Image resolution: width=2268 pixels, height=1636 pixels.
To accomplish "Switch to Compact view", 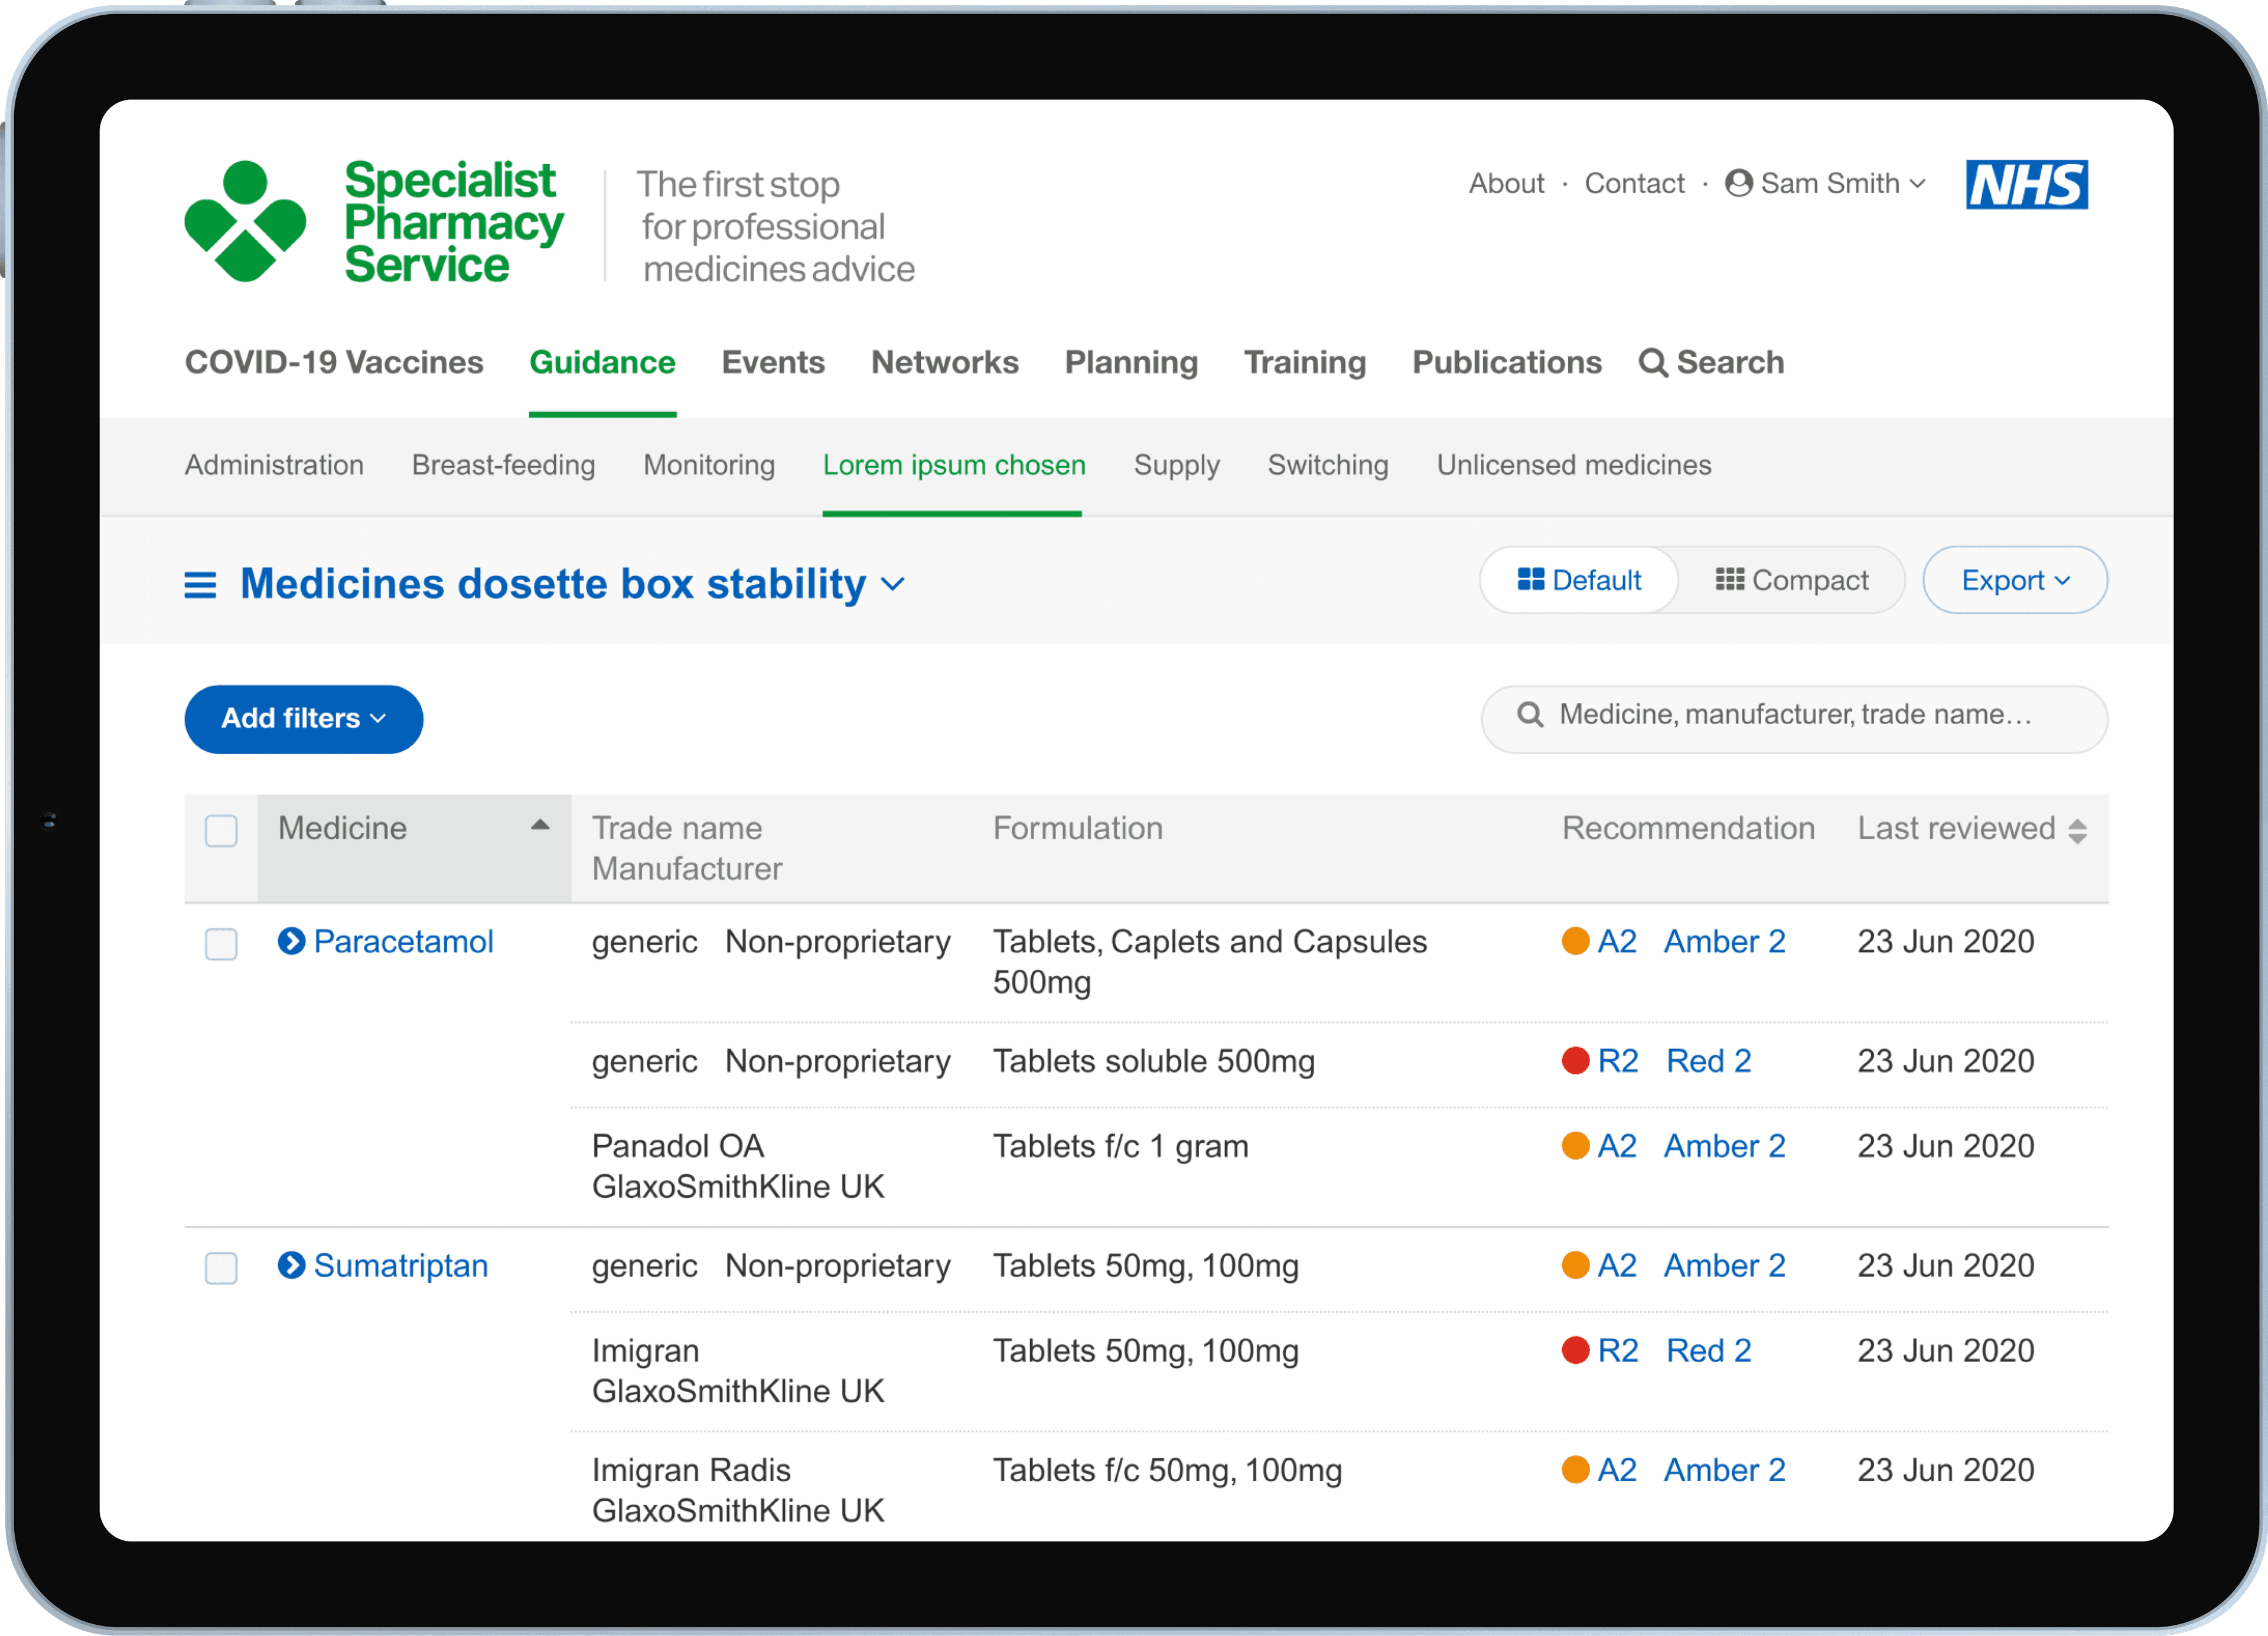I will 1792,580.
